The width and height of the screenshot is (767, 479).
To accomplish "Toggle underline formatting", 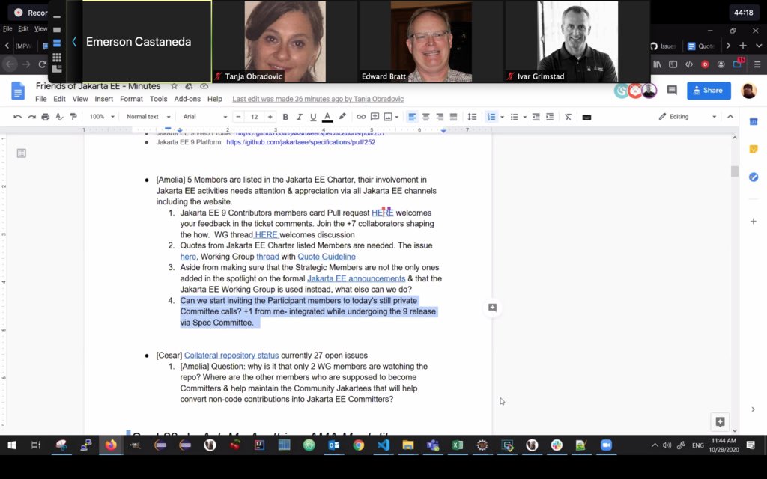I will [x=313, y=117].
